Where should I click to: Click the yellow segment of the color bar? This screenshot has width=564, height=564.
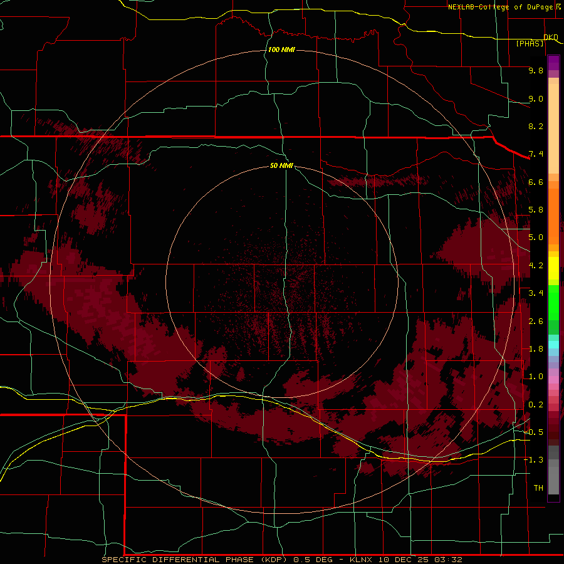pyautogui.click(x=553, y=268)
